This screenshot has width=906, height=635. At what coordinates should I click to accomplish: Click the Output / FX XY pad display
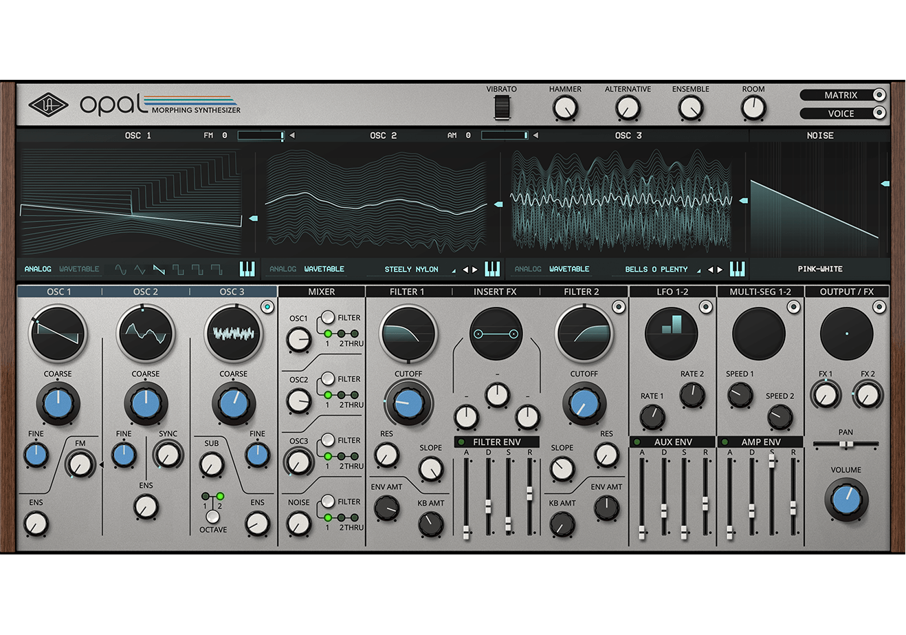846,334
